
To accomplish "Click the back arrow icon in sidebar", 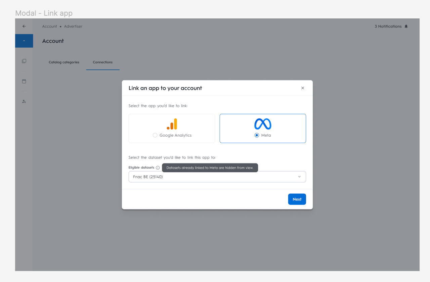I will [24, 26].
